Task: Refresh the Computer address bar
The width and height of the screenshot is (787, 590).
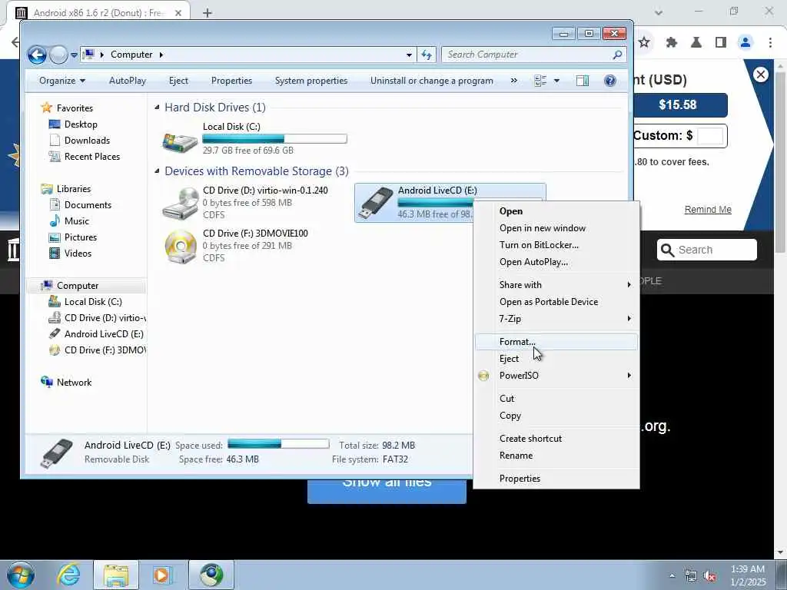Action: click(x=426, y=55)
